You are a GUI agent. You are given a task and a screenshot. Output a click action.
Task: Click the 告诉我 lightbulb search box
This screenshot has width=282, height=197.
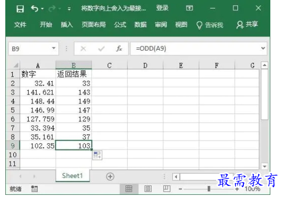point(210,25)
